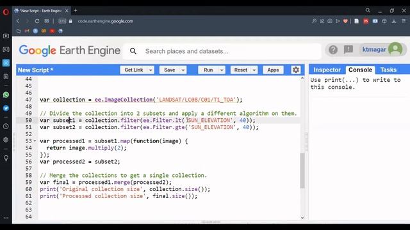Close the New Script browser tab
The height and width of the screenshot is (230, 410).
(x=67, y=11)
